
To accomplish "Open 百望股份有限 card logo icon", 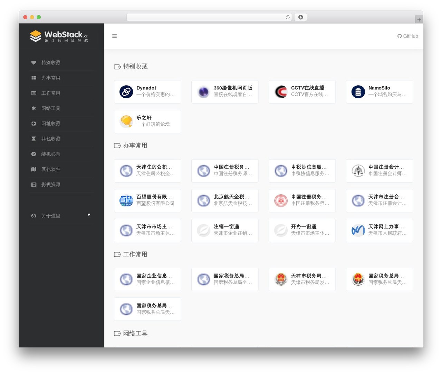I will (x=126, y=200).
